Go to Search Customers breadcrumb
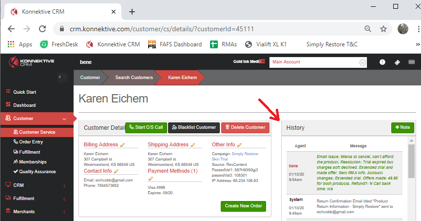Viewport: 421px width, 221px height. click(x=134, y=78)
